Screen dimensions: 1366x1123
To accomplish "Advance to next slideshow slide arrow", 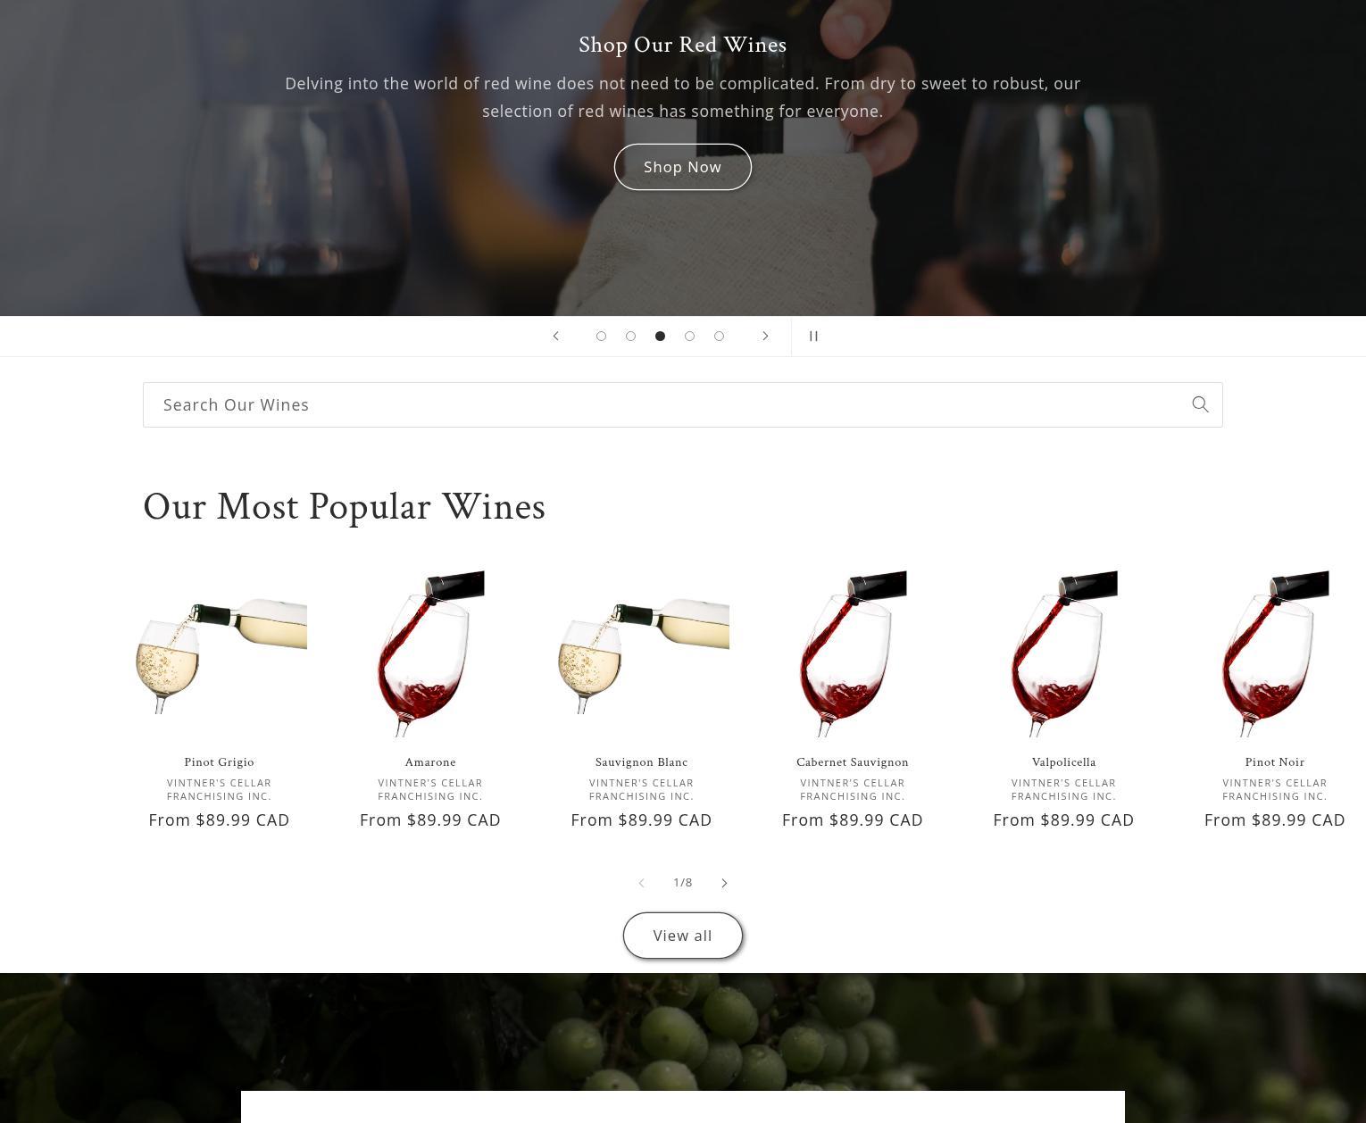I will coord(765,336).
